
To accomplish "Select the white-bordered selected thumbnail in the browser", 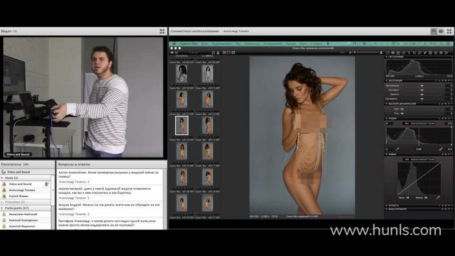I will [182, 125].
